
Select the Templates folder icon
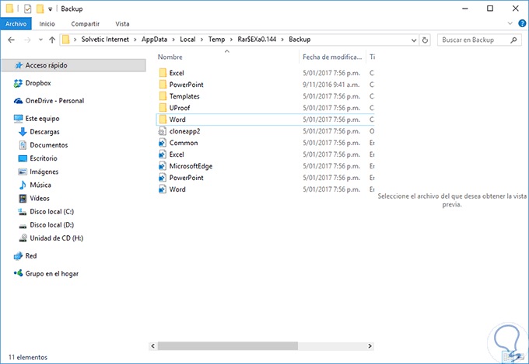click(x=163, y=96)
